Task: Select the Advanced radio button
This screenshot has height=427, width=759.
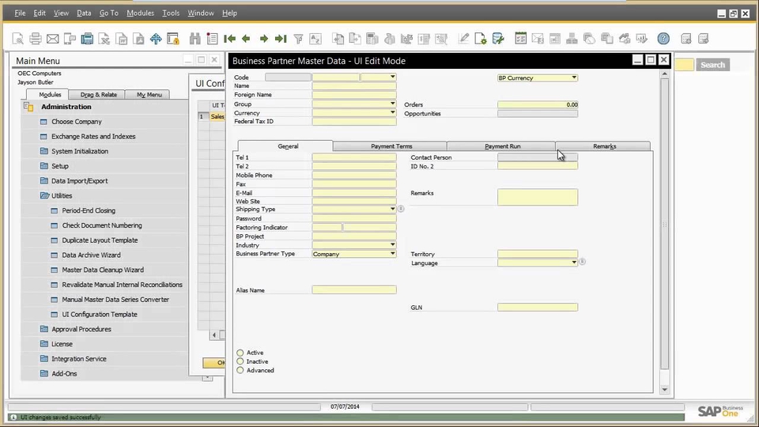Action: (240, 370)
